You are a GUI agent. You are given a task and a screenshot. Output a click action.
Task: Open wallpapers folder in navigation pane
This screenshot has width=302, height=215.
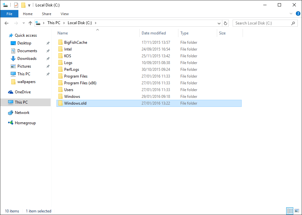pos(26,82)
